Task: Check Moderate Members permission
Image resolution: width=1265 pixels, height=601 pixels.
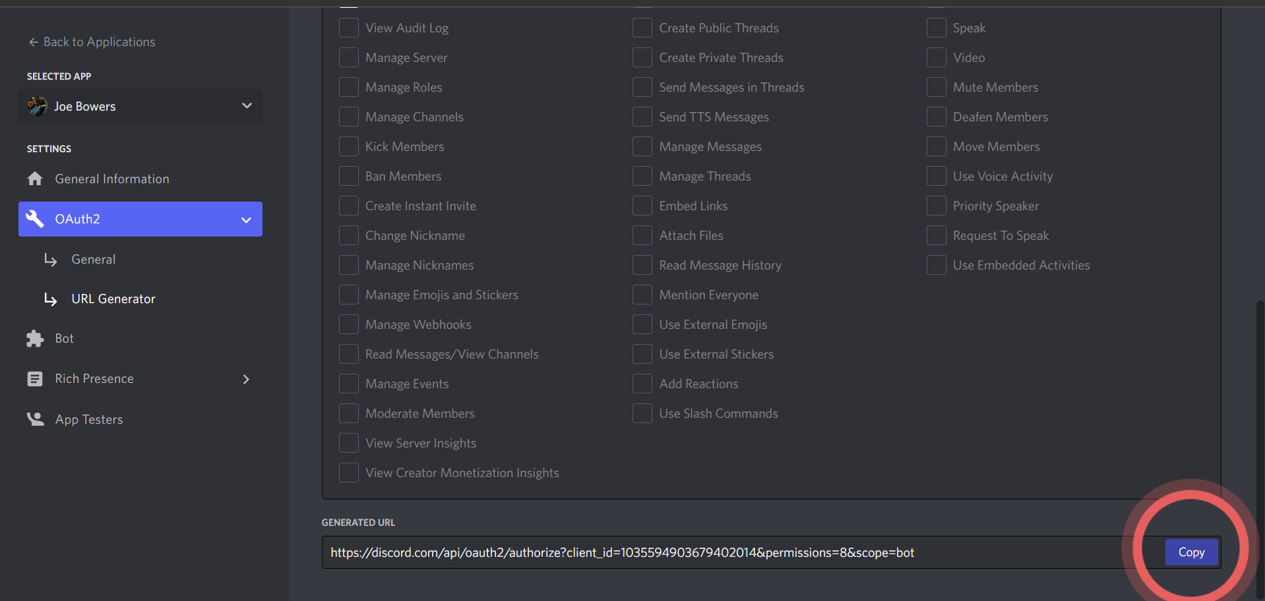Action: coord(349,413)
